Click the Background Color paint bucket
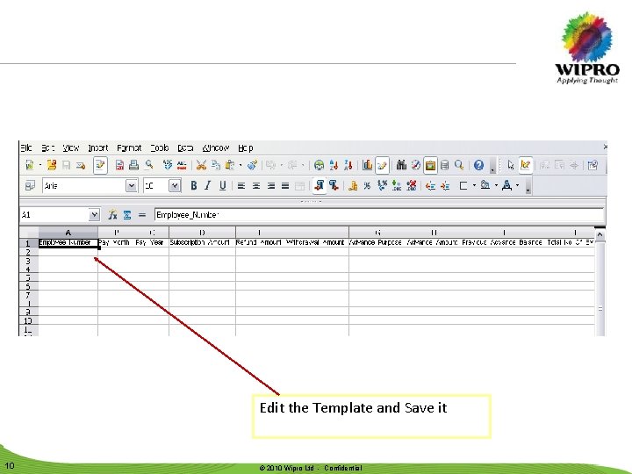Screen dimensions: 632x474 [485, 186]
